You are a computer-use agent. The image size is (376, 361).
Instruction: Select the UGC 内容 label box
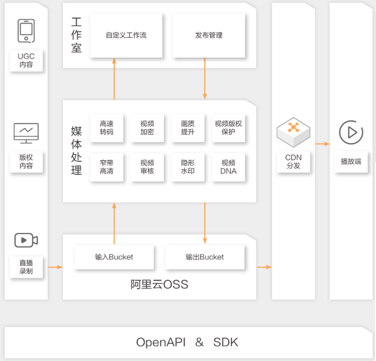[x=26, y=60]
